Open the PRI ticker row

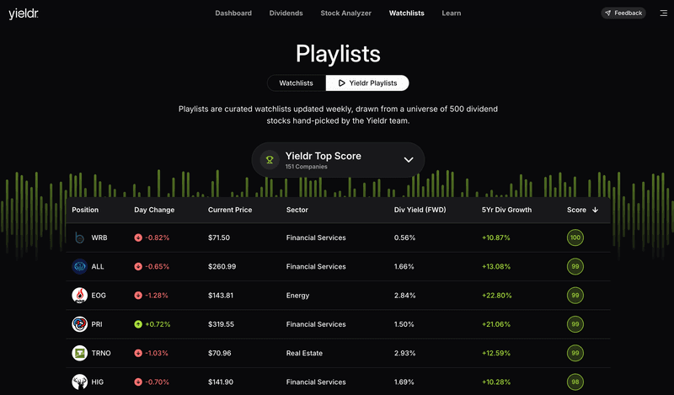338,324
